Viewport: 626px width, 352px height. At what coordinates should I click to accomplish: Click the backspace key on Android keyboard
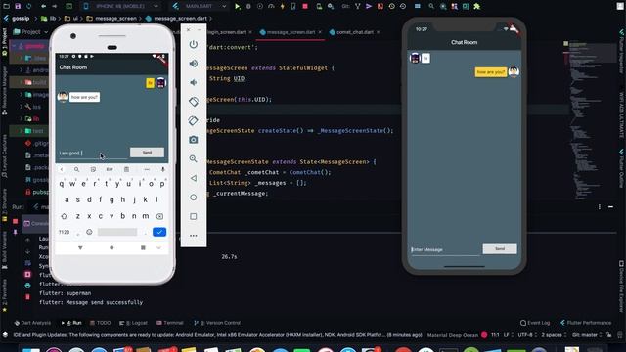coord(159,216)
